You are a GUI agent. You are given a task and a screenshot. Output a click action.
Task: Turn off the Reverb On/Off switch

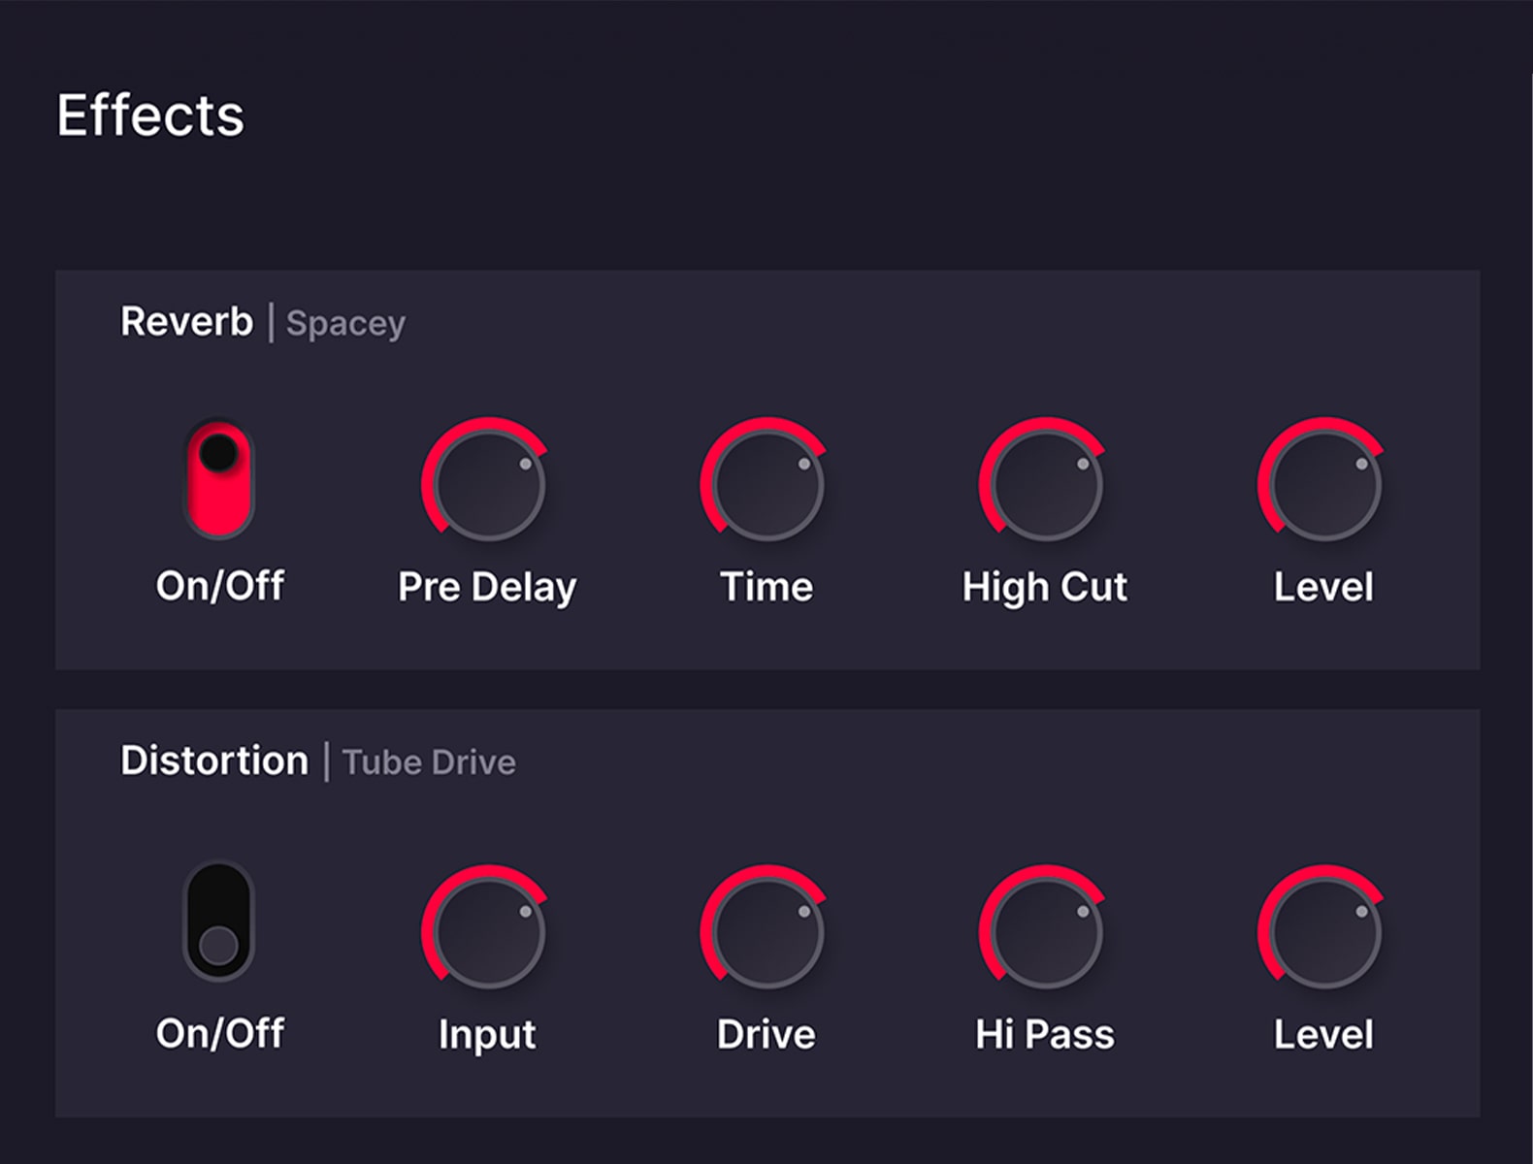pyautogui.click(x=219, y=479)
